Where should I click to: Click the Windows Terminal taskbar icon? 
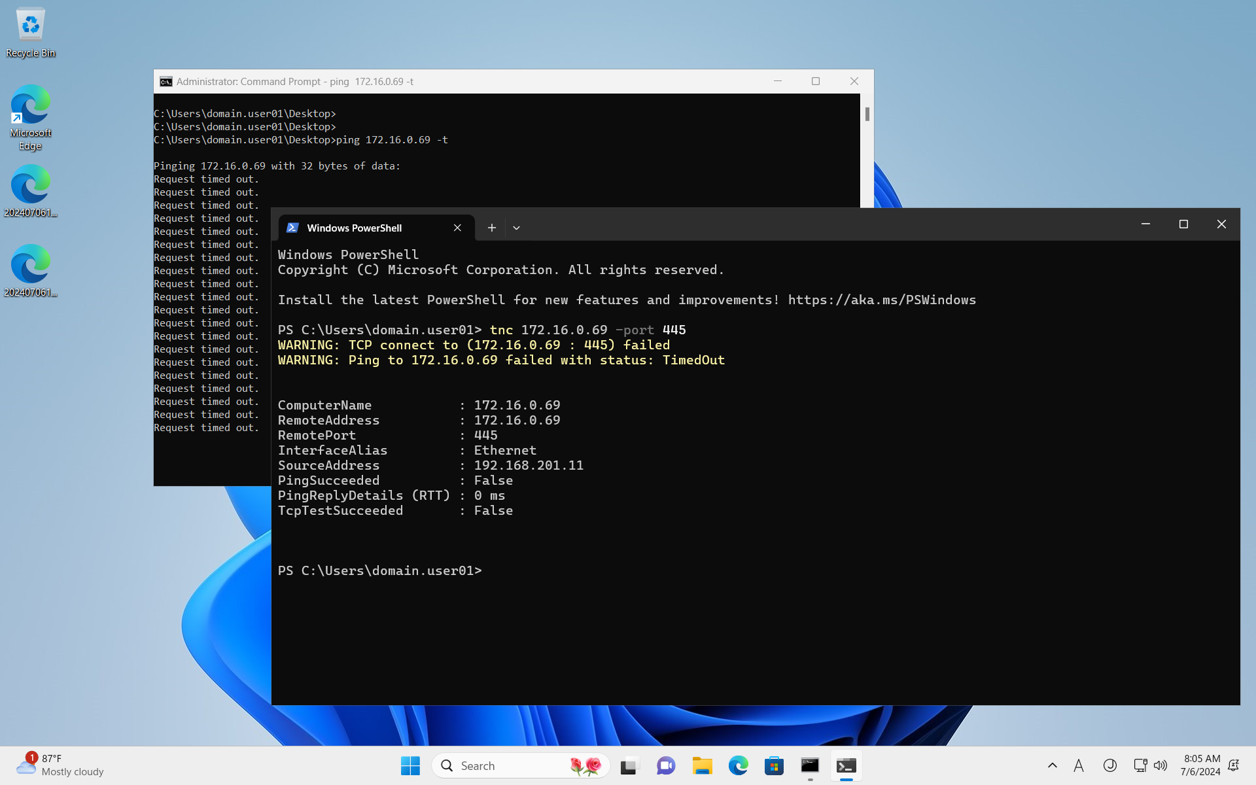(x=846, y=765)
